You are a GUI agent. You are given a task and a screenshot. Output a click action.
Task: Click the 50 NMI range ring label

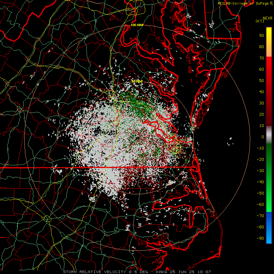pyautogui.click(x=137, y=81)
